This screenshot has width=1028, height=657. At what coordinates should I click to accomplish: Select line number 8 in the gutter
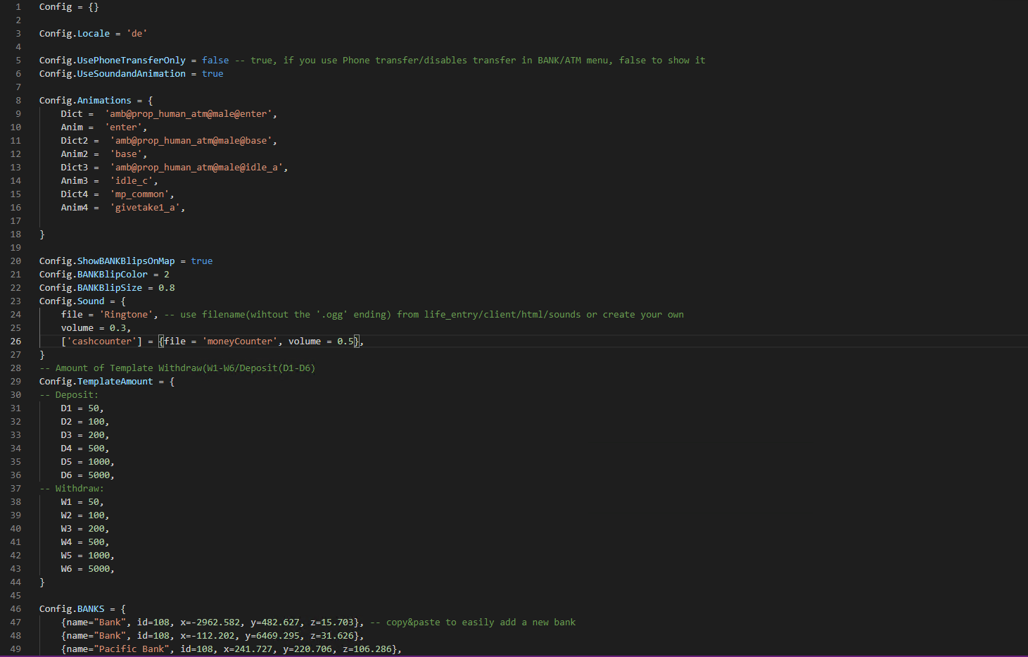[x=18, y=101]
